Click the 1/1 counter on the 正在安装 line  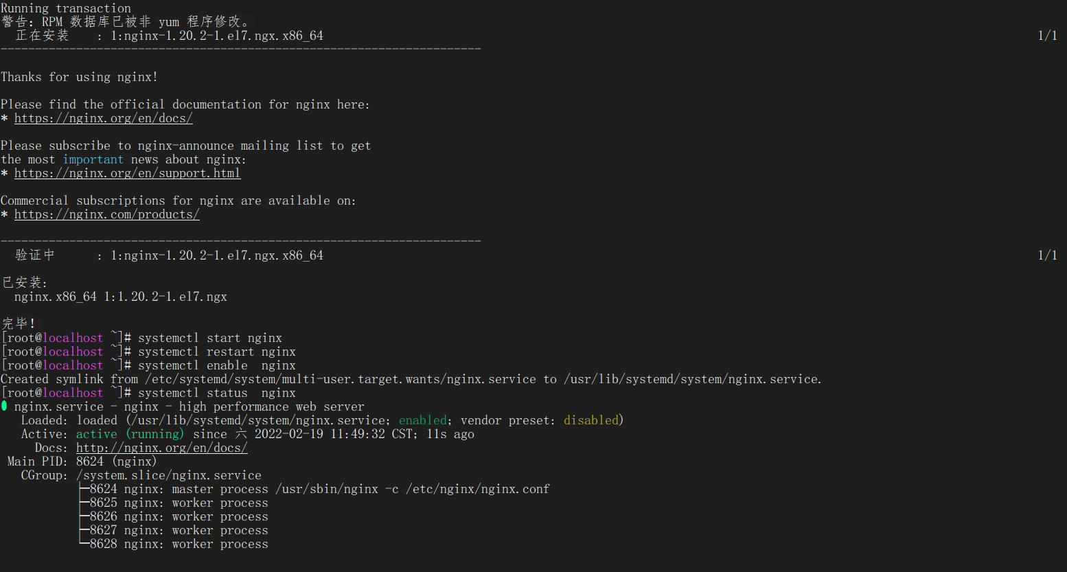click(x=1047, y=36)
